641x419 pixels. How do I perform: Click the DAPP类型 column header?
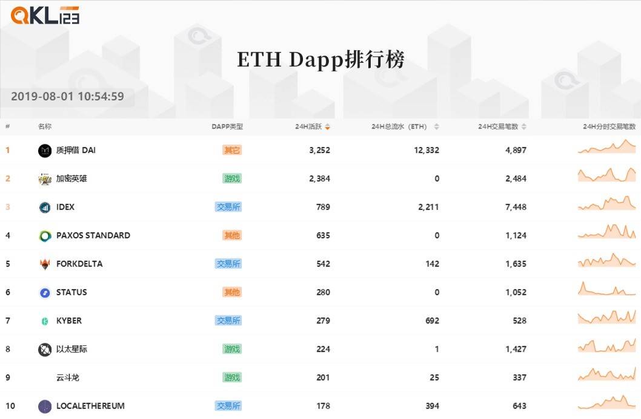[x=227, y=126]
